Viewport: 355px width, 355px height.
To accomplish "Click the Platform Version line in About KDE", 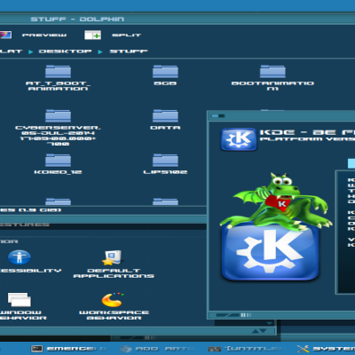I will click(x=307, y=139).
